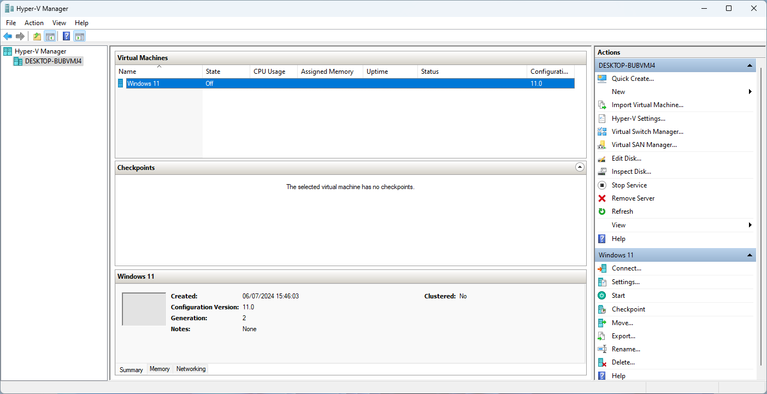Click the green Start icon for Windows 11
Screen dimensions: 767x394
pyautogui.click(x=602, y=296)
